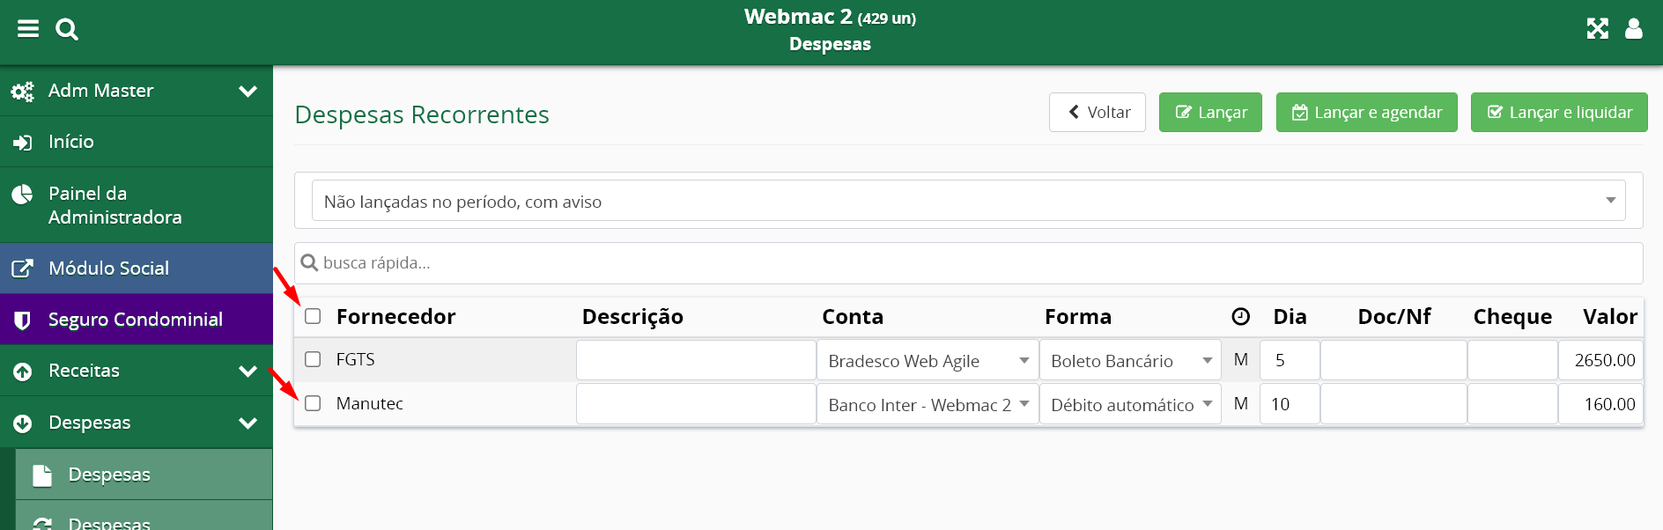Click the Receitas up-arrow circle icon

click(x=23, y=372)
